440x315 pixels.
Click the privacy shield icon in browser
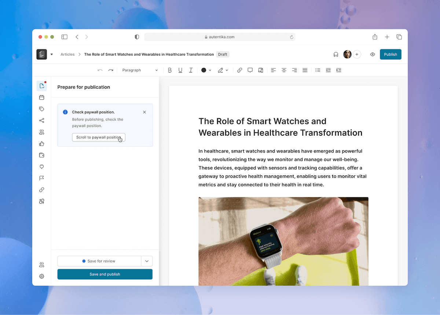click(137, 37)
